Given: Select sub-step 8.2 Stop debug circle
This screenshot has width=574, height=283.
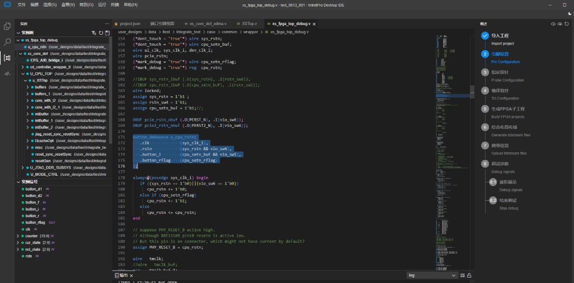Looking at the screenshot, I should (x=493, y=200).
